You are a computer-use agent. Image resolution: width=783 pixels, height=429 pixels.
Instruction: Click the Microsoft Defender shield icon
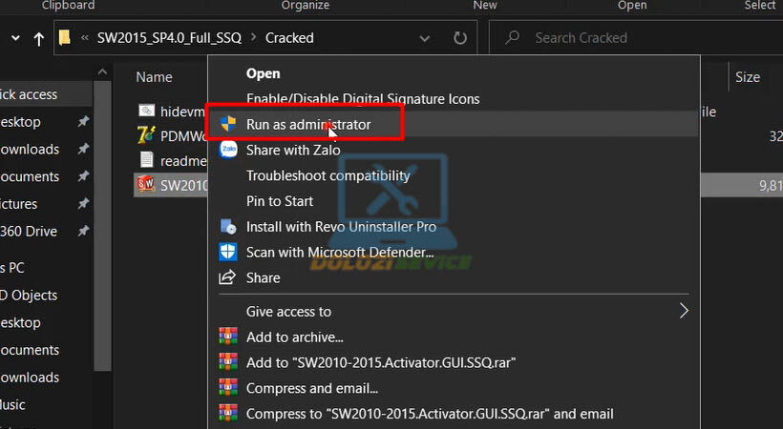[x=228, y=253]
